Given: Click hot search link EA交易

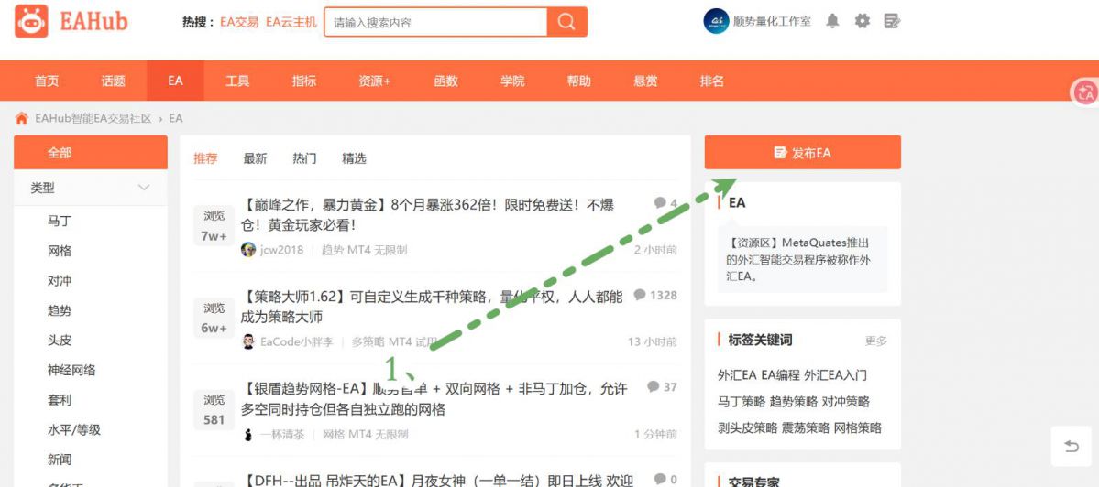Looking at the screenshot, I should coord(239,22).
